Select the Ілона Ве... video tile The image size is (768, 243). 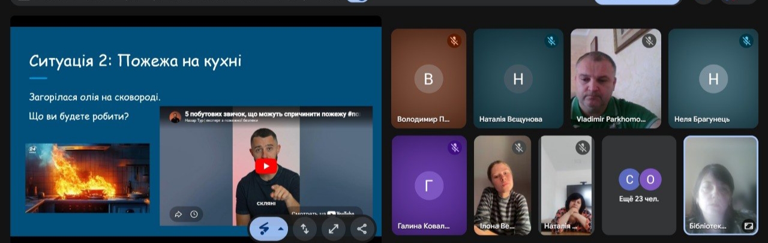pyautogui.click(x=502, y=185)
